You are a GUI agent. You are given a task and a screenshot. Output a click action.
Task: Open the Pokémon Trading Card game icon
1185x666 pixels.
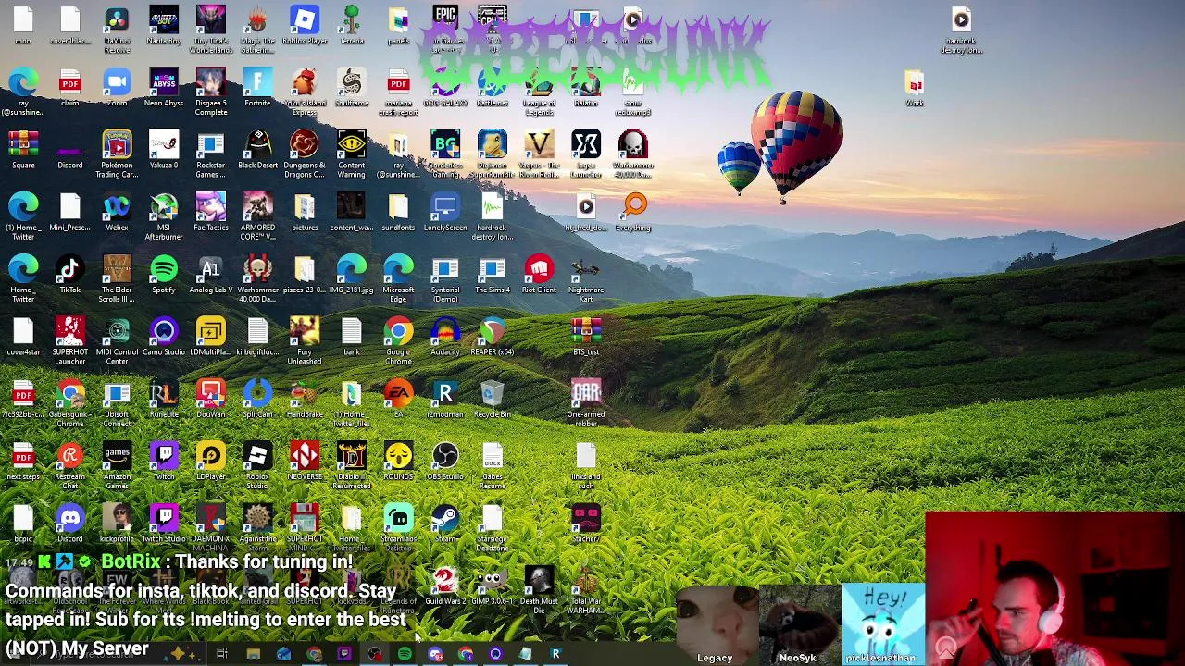click(117, 153)
